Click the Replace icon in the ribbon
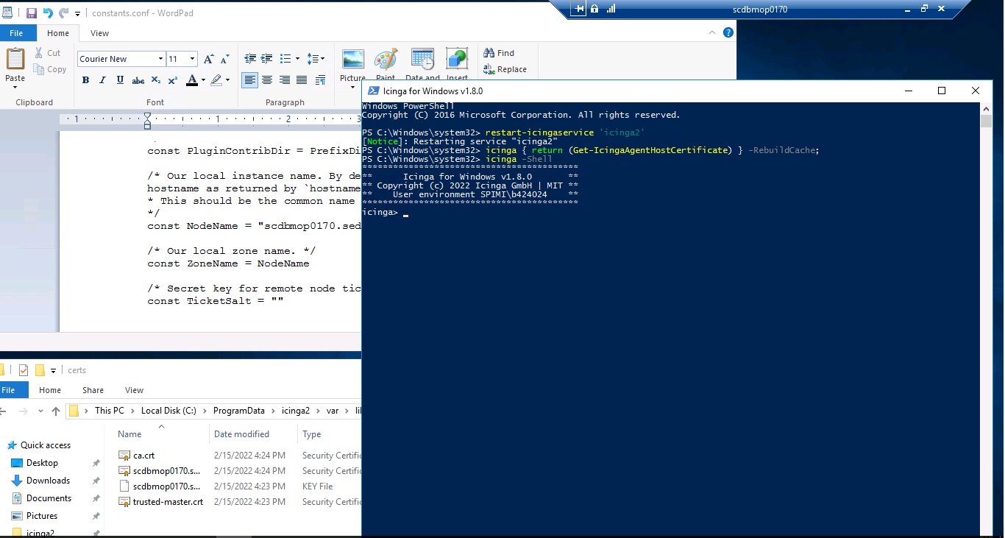The width and height of the screenshot is (1005, 538). tap(506, 69)
